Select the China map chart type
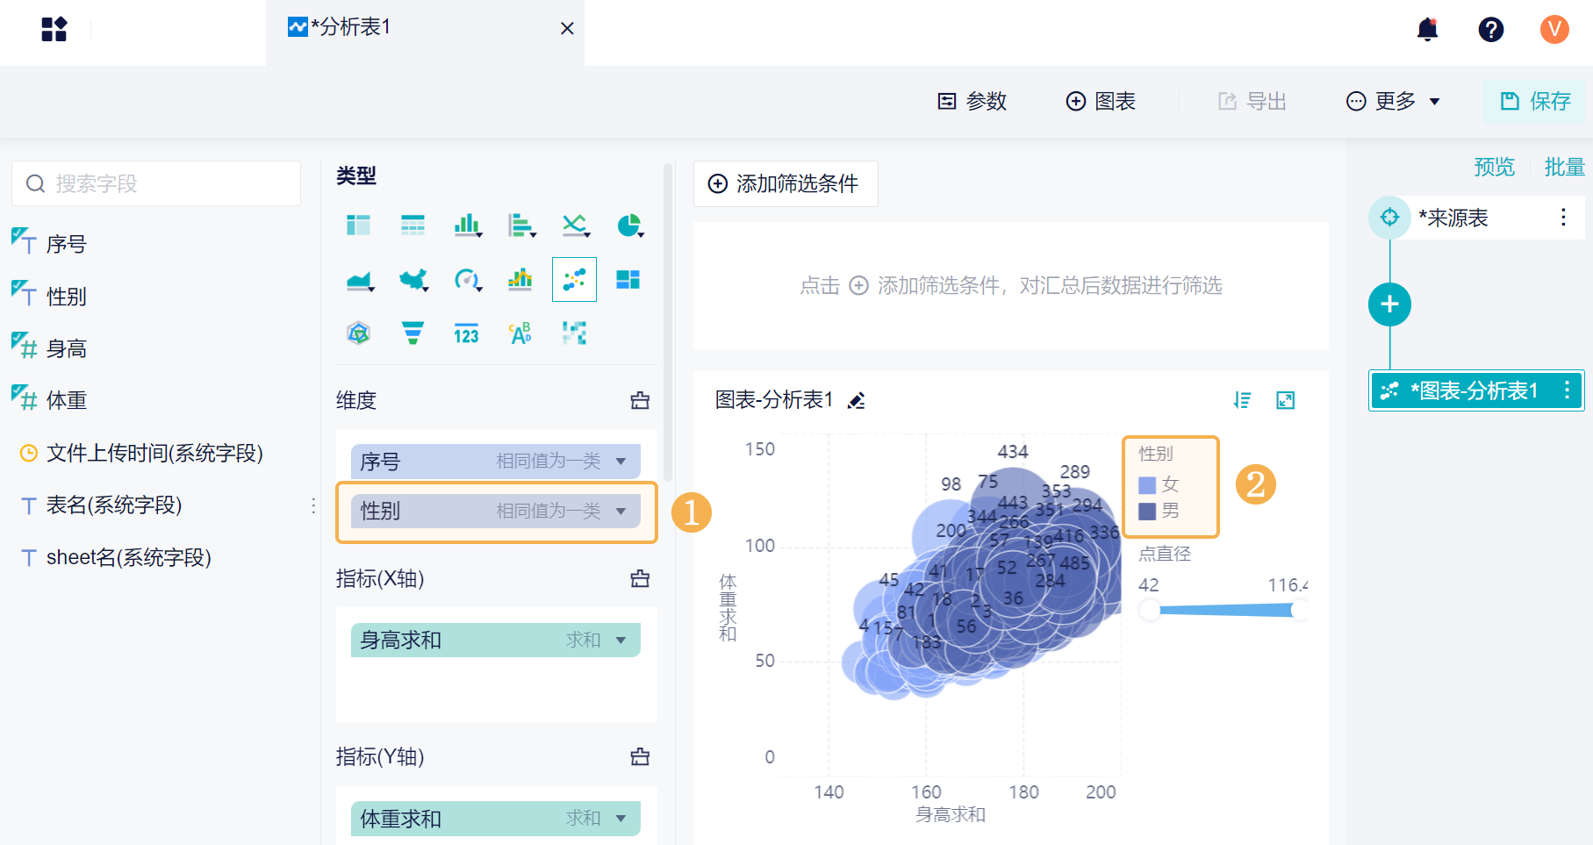The width and height of the screenshot is (1593, 845). (413, 280)
